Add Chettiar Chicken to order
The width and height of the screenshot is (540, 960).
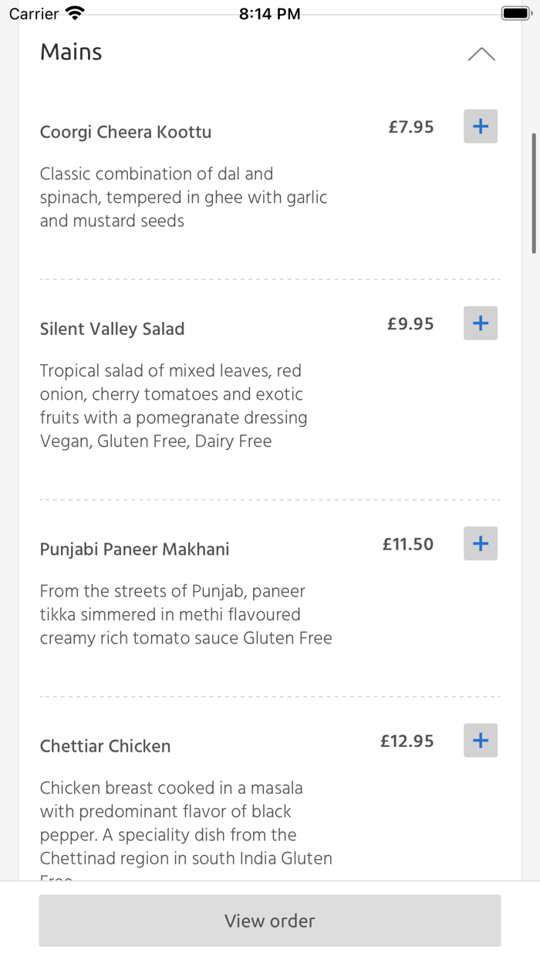[481, 741]
